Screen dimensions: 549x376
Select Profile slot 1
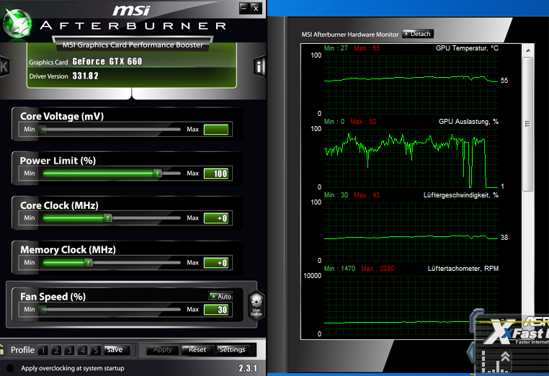[x=43, y=350]
